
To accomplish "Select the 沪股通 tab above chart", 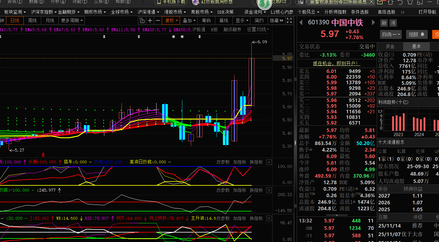I will (199, 29).
